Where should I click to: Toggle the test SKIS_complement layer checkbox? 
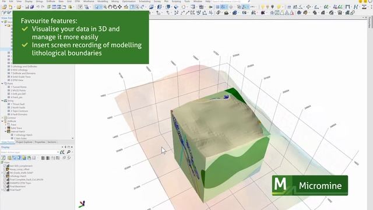[5, 166]
